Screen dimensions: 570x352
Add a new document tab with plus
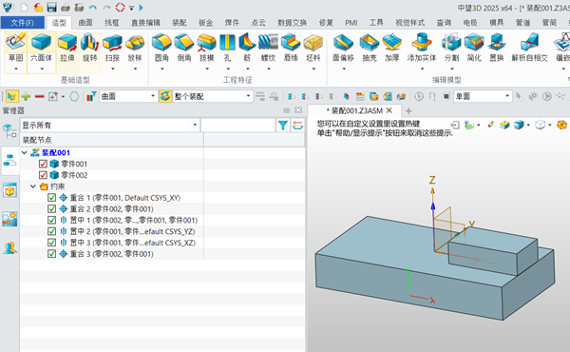[x=408, y=110]
